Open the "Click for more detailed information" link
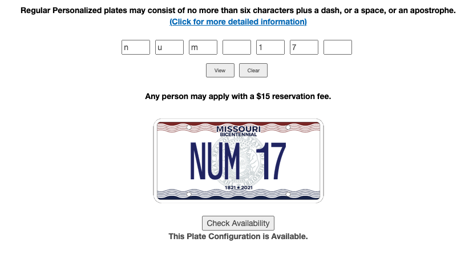Viewport: 465px width, 267px height. pos(238,22)
